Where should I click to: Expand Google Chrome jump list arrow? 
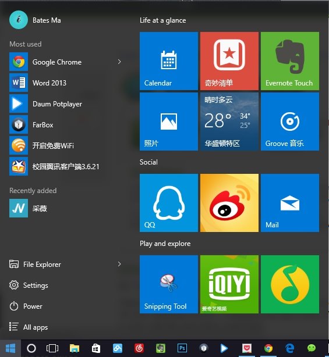119,62
